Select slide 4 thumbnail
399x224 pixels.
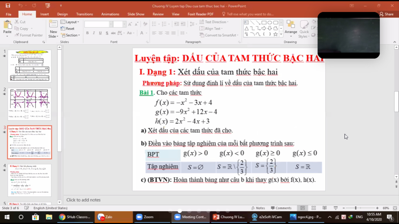point(30,180)
